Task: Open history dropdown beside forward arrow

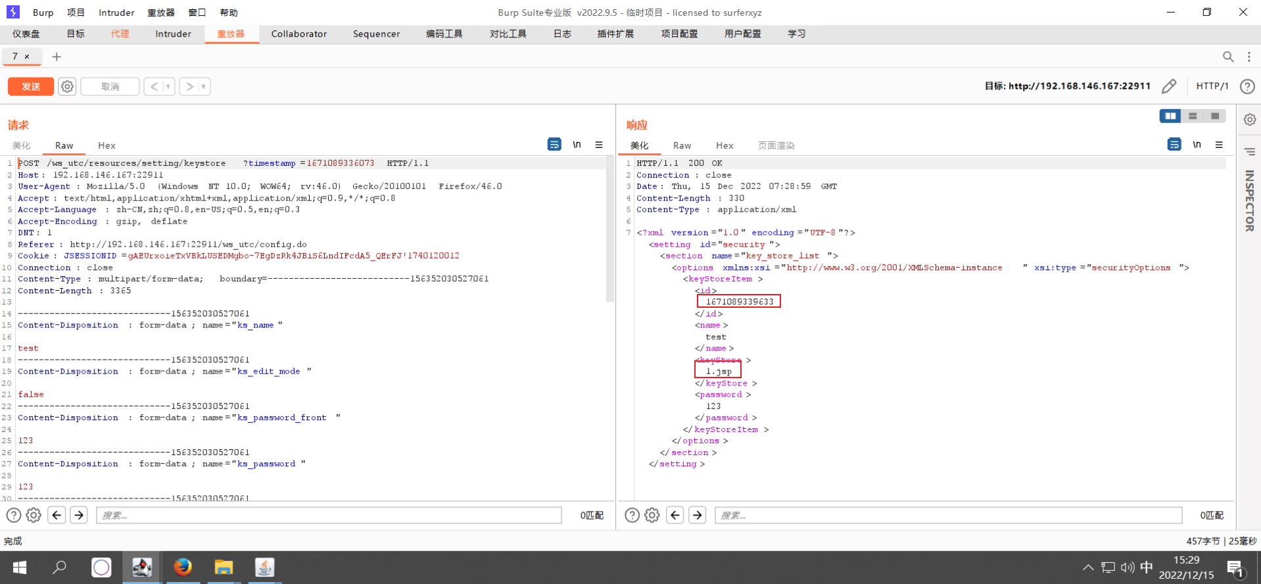Action: coord(204,86)
